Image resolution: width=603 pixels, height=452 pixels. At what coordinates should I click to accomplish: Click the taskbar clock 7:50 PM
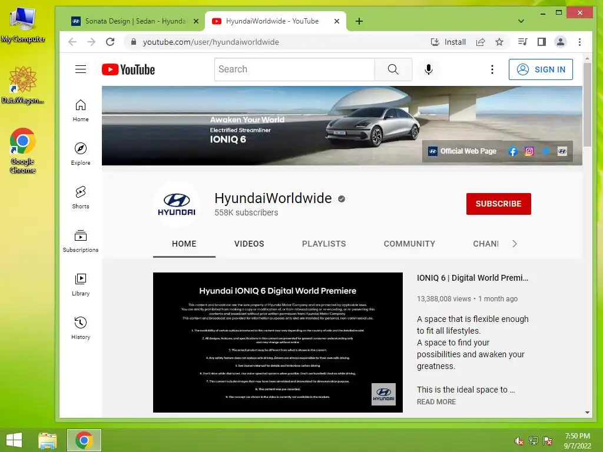pos(577,436)
